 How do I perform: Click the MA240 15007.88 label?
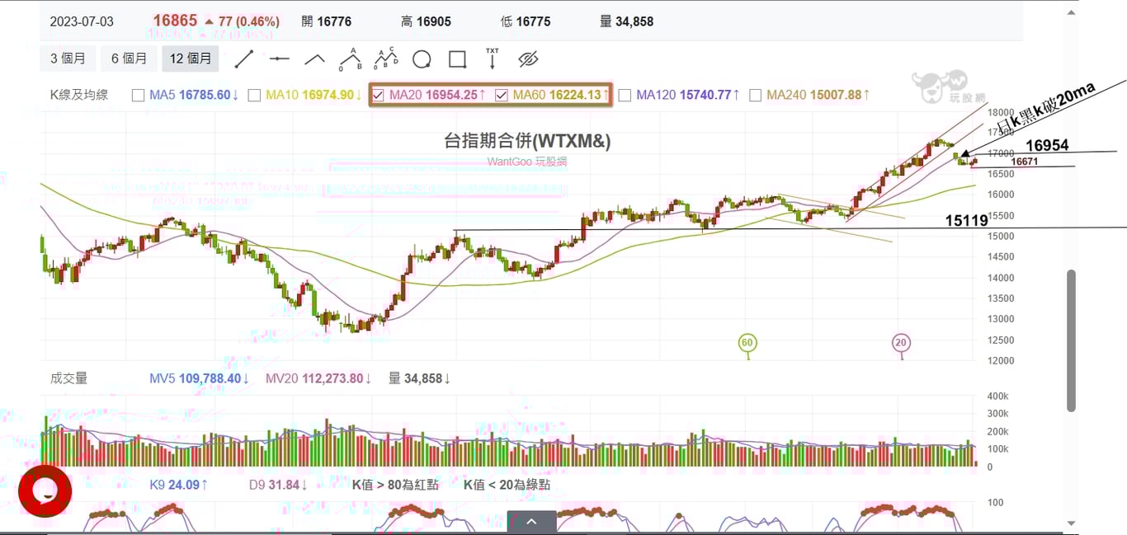(818, 95)
